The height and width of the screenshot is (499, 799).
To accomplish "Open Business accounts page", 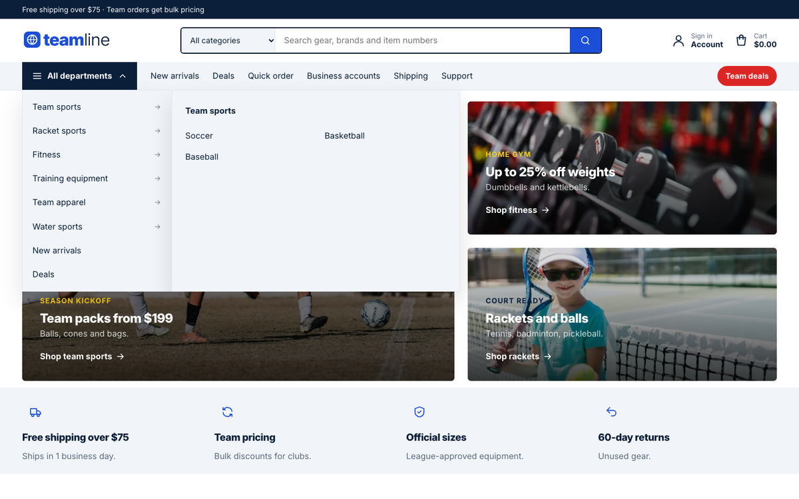I will click(x=344, y=76).
